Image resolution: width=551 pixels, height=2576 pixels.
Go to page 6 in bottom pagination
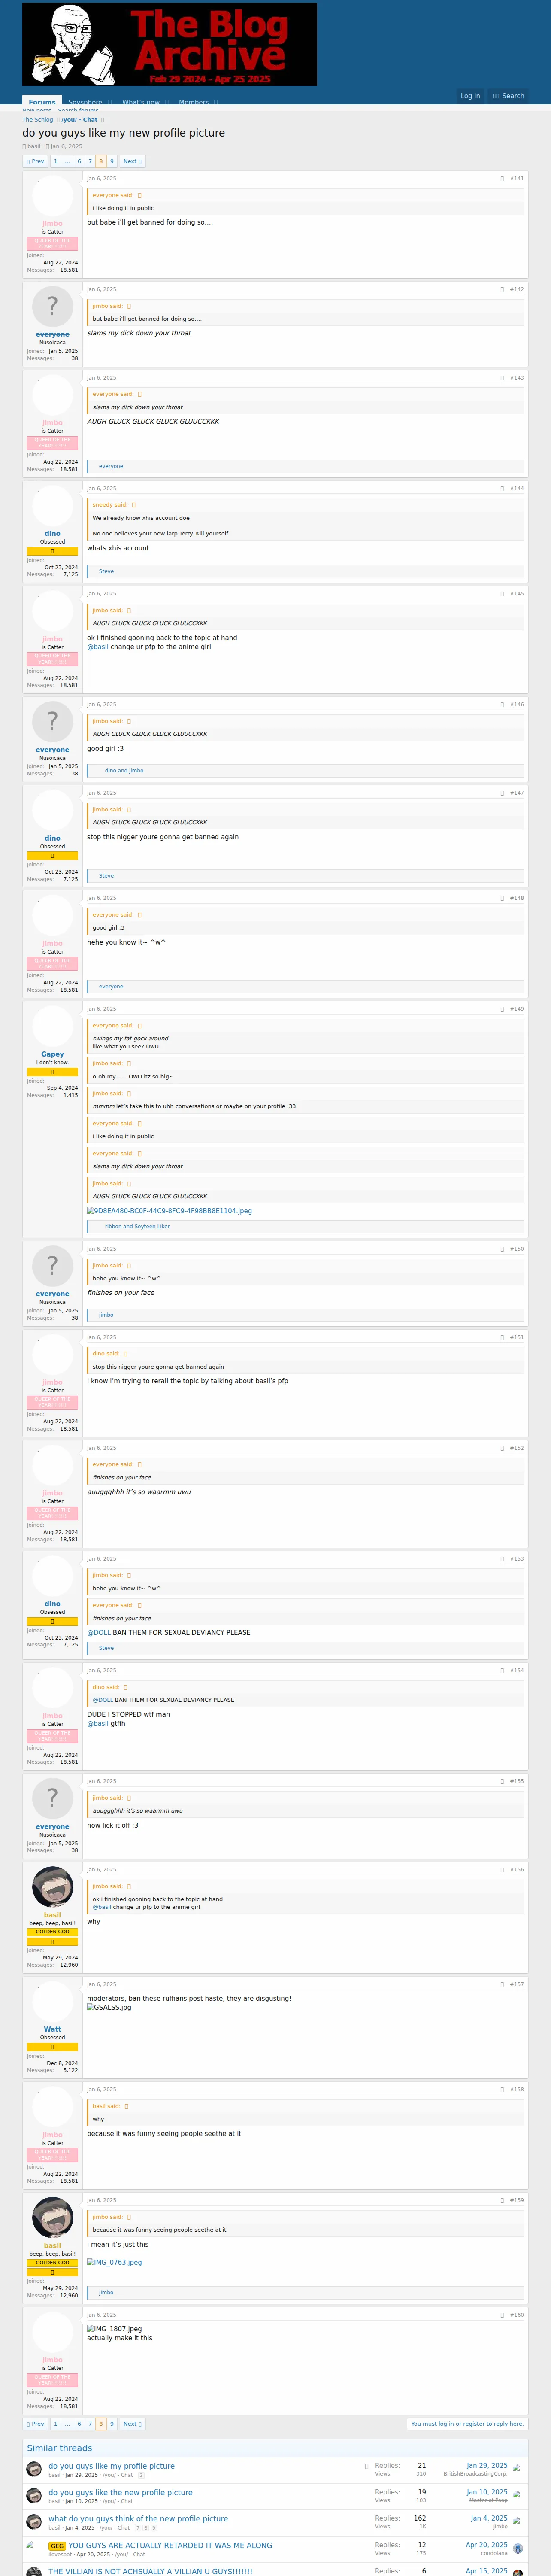click(x=79, y=2424)
